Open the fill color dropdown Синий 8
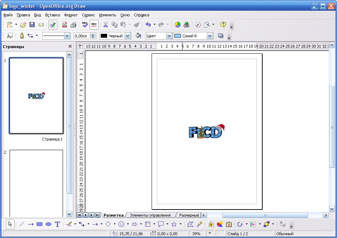 pos(210,36)
